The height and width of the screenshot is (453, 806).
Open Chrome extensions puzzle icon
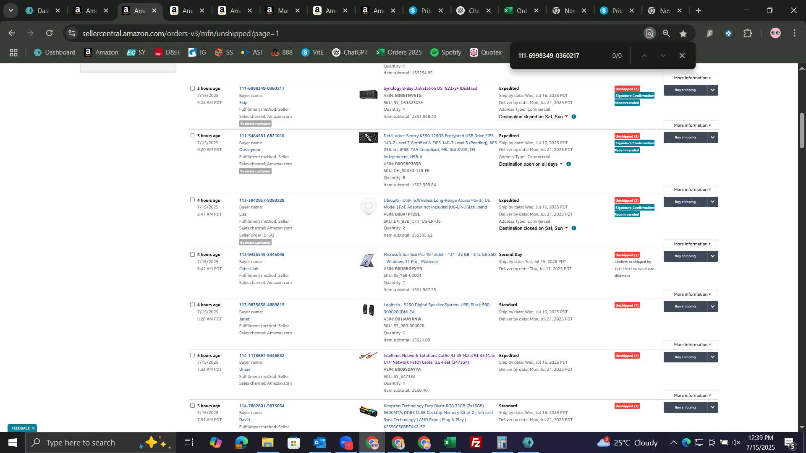[x=748, y=34]
